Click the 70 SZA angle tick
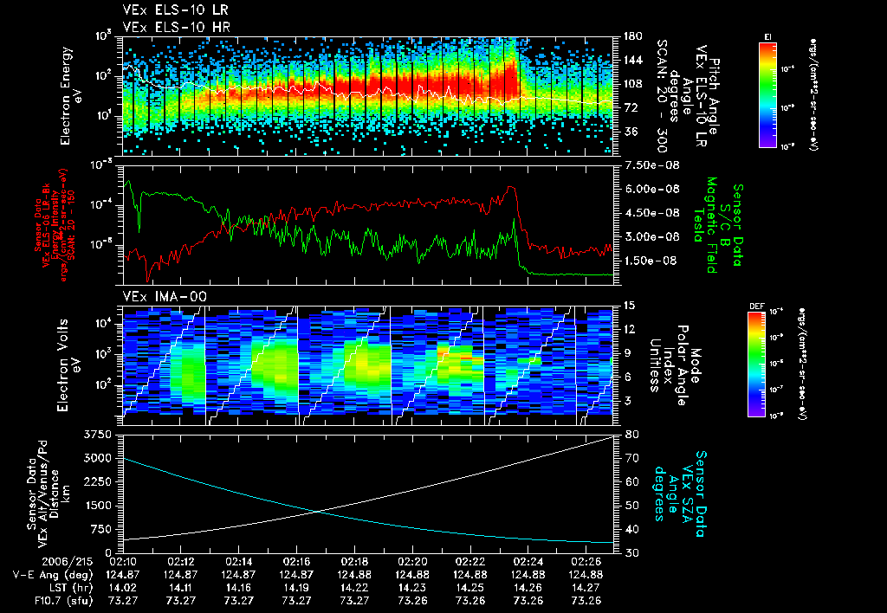The width and height of the screenshot is (887, 613). (x=632, y=458)
